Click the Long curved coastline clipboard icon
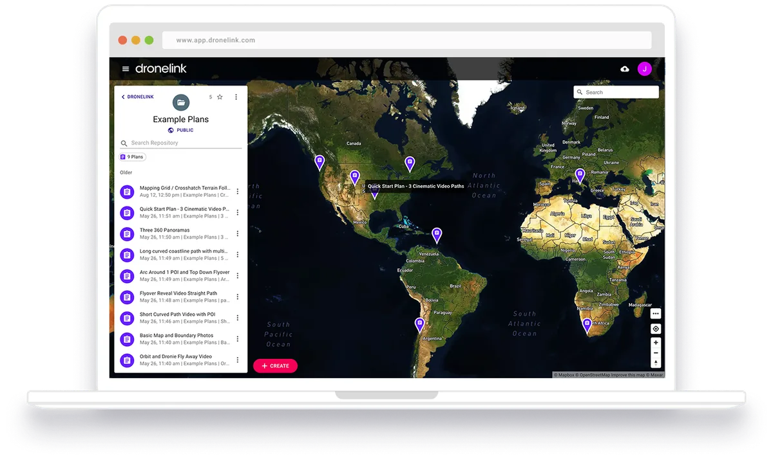Screen dimensions: 773x458 pyautogui.click(x=128, y=255)
